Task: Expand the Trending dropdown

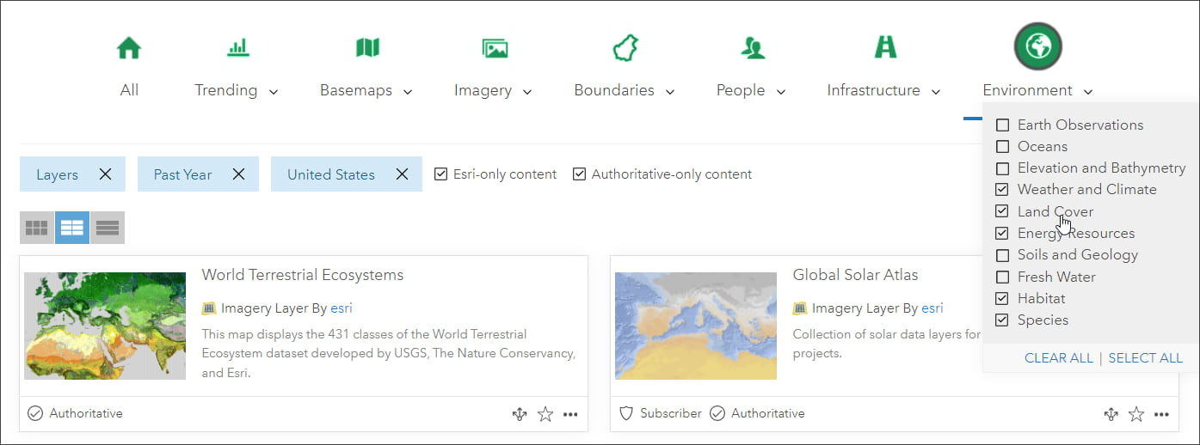Action: point(274,92)
